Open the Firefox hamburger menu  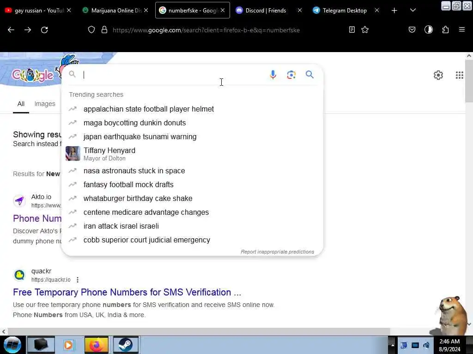[462, 29]
